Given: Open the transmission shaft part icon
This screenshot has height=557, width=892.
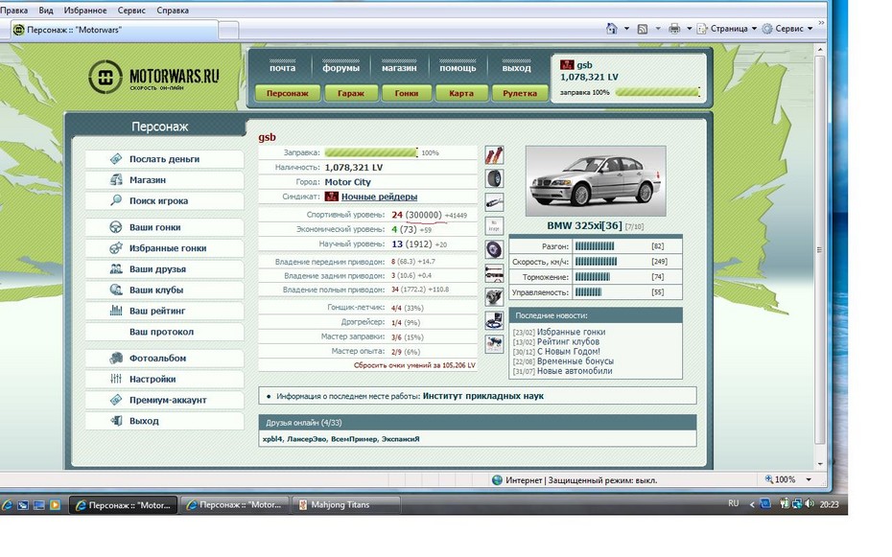Looking at the screenshot, I should [x=494, y=273].
